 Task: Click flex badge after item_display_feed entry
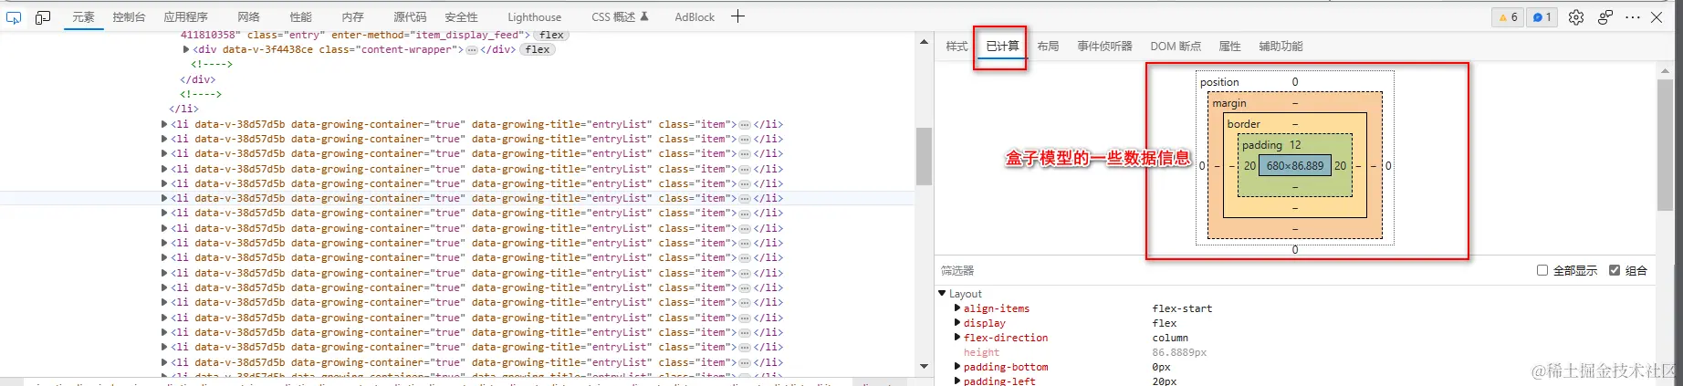[551, 35]
